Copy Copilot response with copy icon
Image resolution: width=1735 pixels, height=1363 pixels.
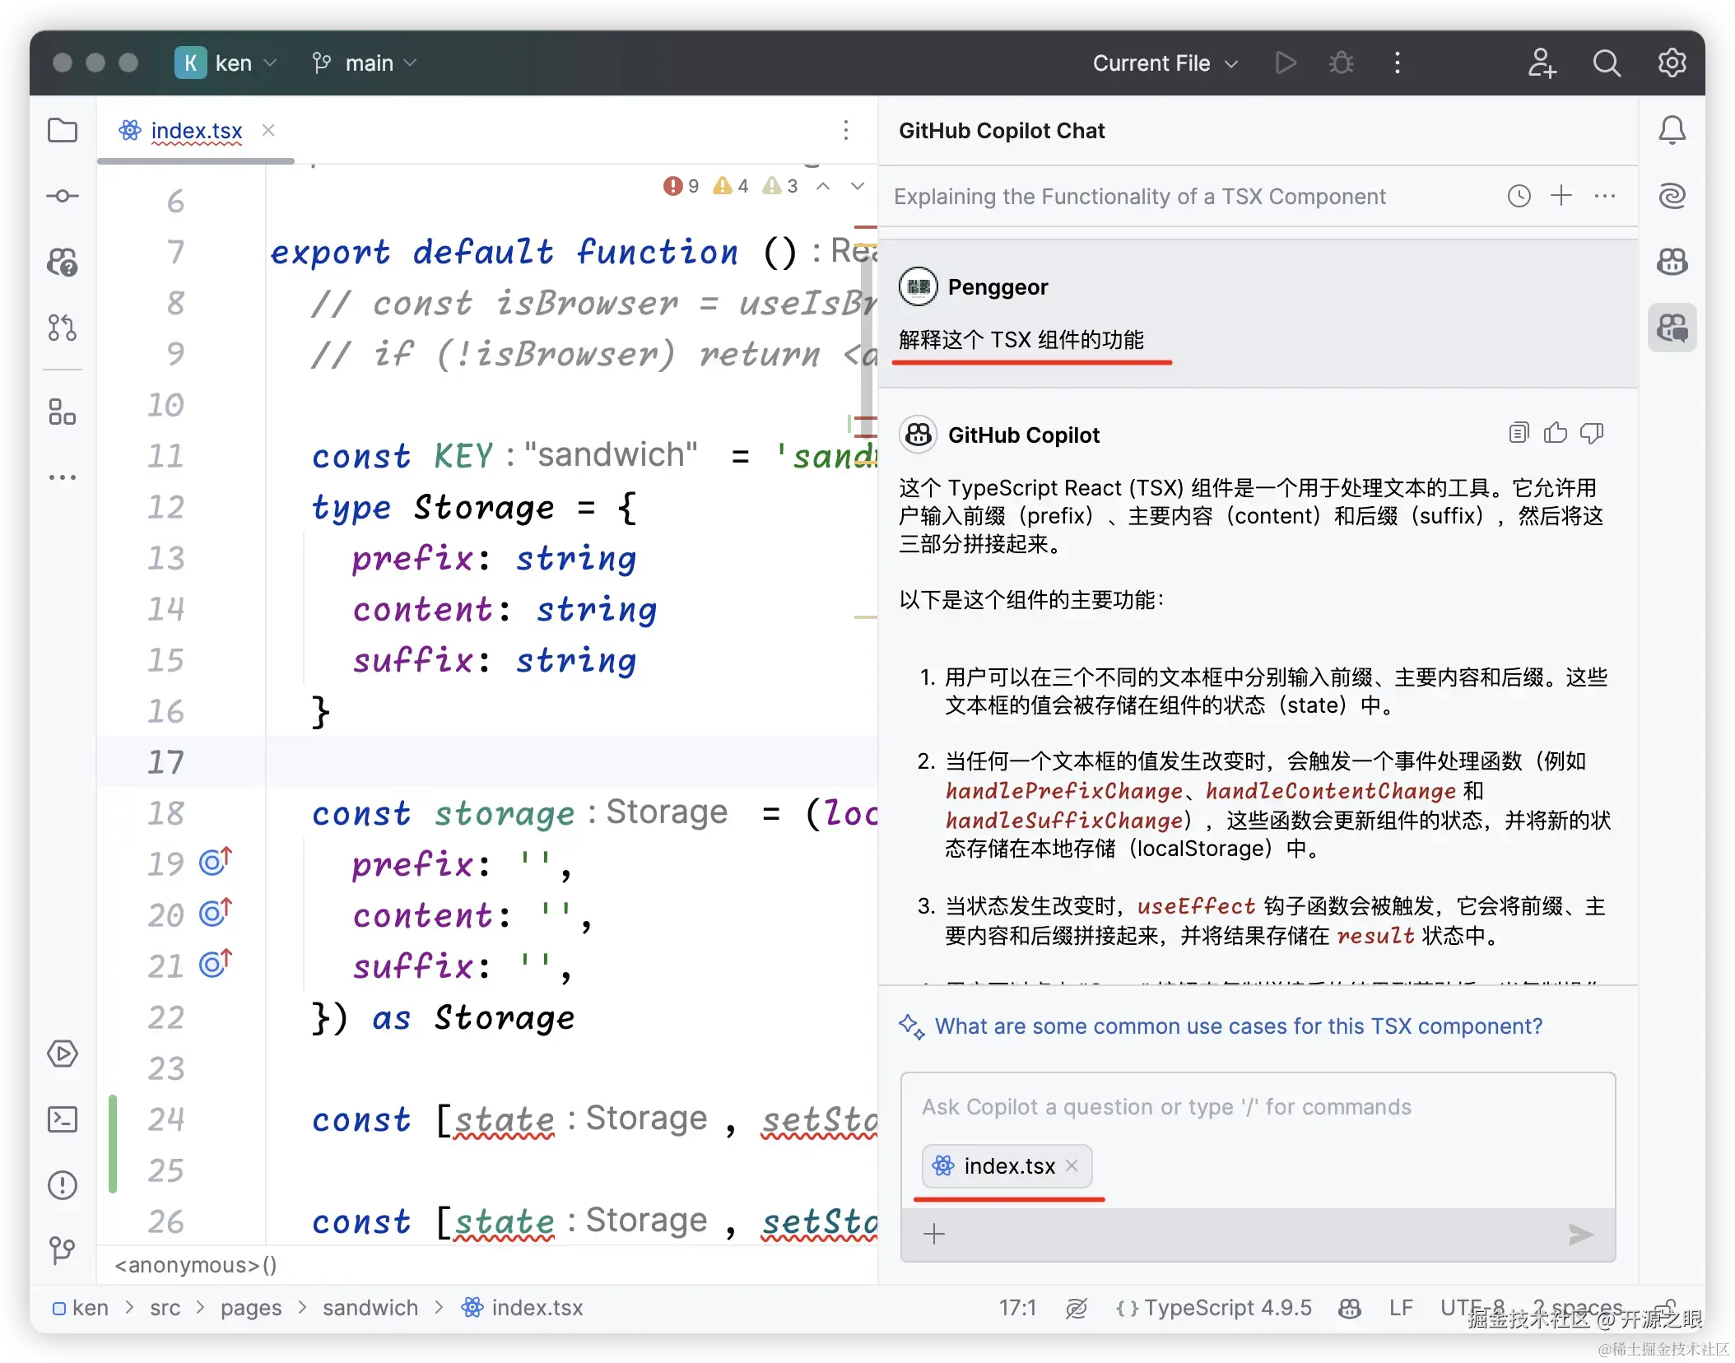pos(1519,433)
